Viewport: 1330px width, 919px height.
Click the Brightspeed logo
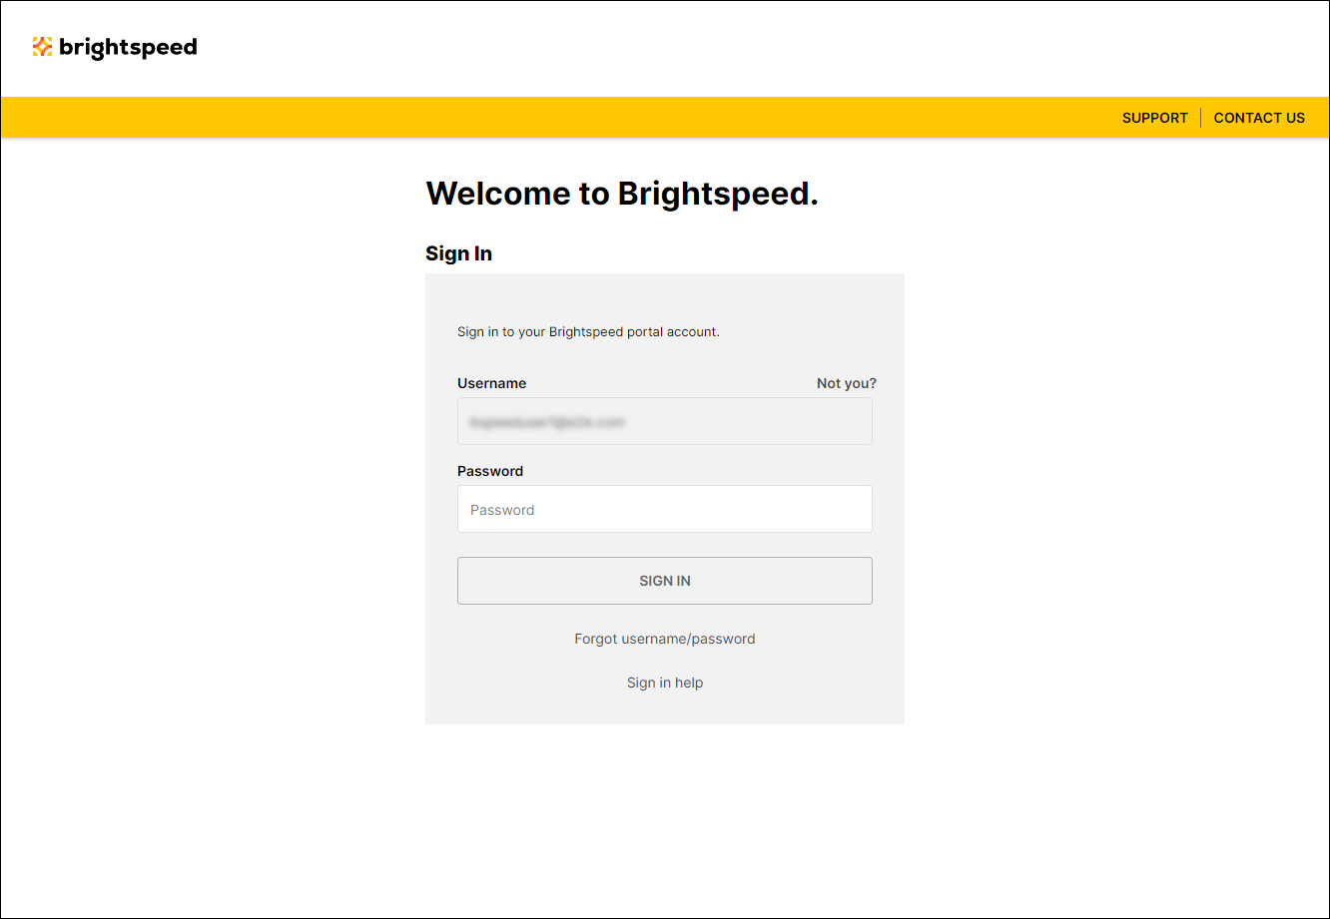(x=115, y=47)
